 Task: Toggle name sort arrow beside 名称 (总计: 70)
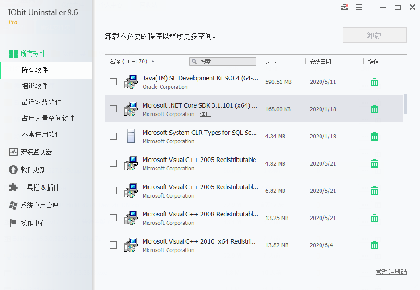tap(153, 62)
